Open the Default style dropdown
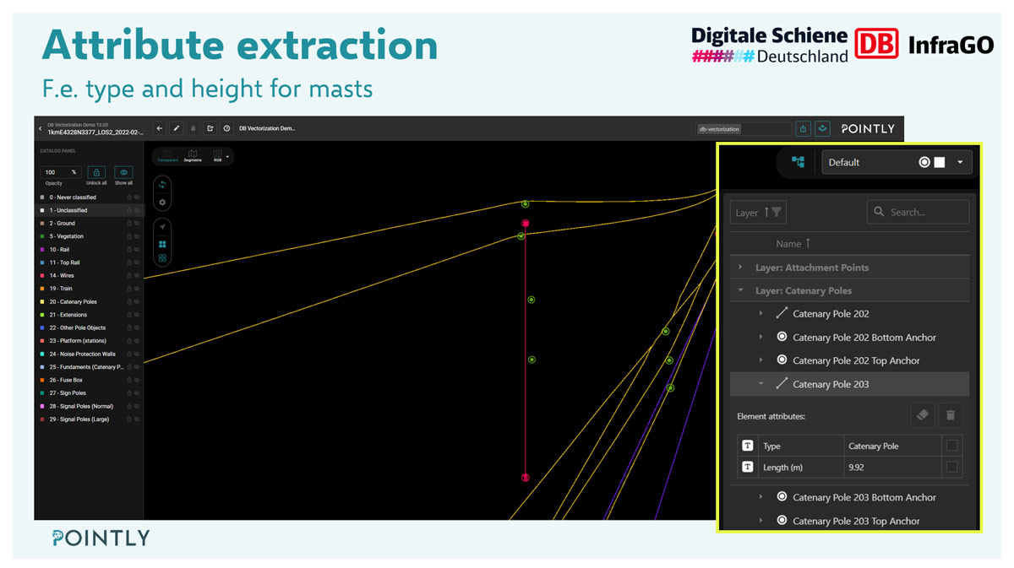 (x=960, y=162)
